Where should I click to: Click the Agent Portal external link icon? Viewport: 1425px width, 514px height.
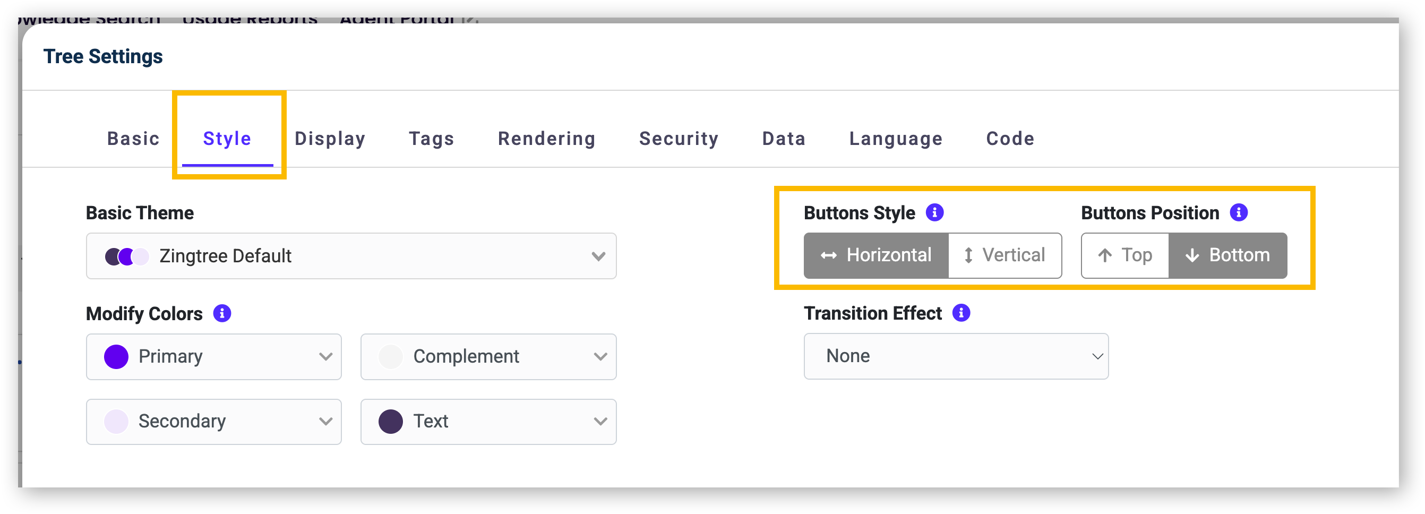[x=470, y=19]
